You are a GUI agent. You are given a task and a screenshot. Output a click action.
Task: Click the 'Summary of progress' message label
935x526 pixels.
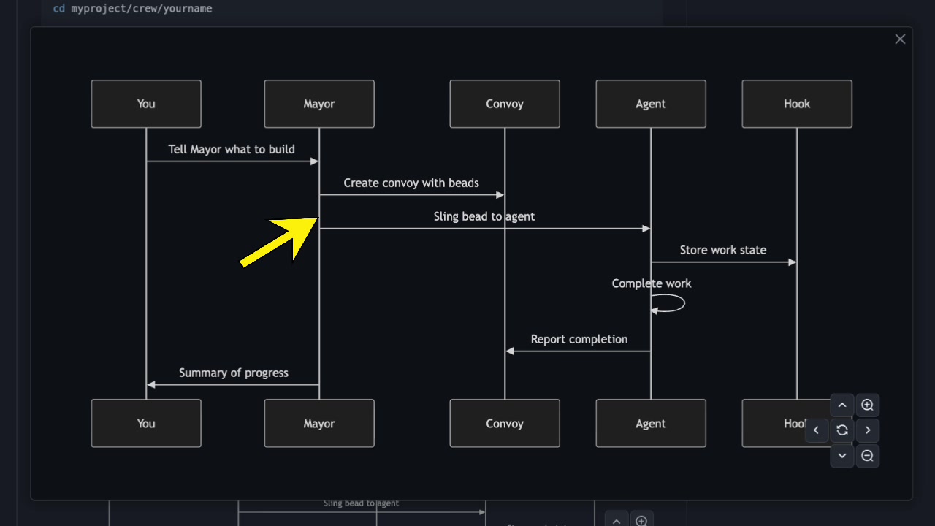(234, 373)
